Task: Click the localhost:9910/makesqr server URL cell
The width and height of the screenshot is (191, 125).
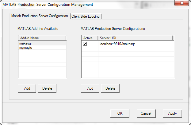Action: [136, 44]
